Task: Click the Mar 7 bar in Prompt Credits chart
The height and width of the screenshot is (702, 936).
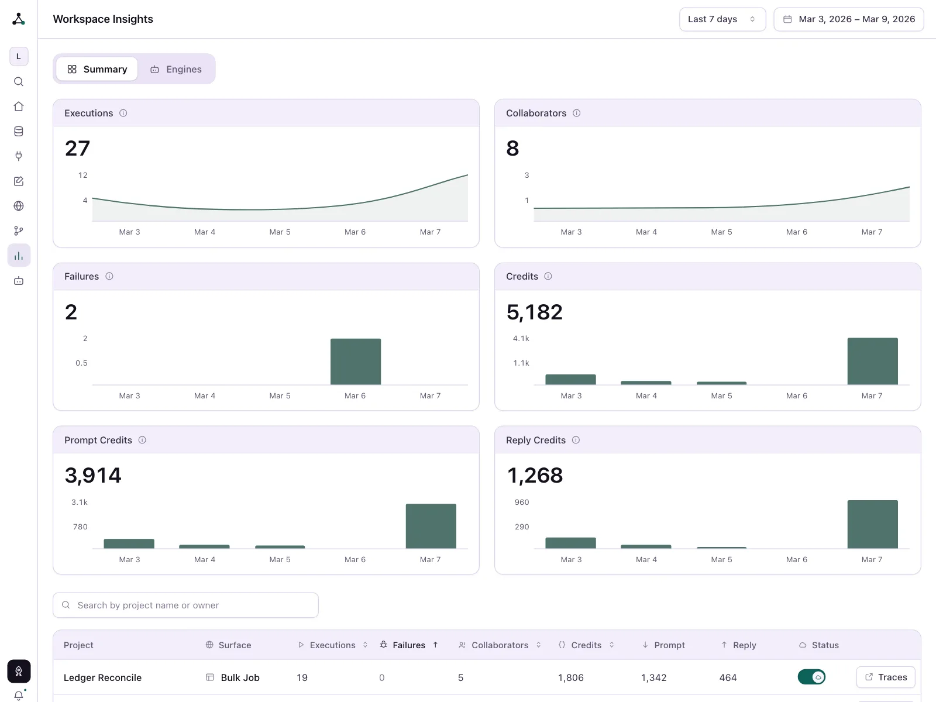Action: tap(431, 526)
